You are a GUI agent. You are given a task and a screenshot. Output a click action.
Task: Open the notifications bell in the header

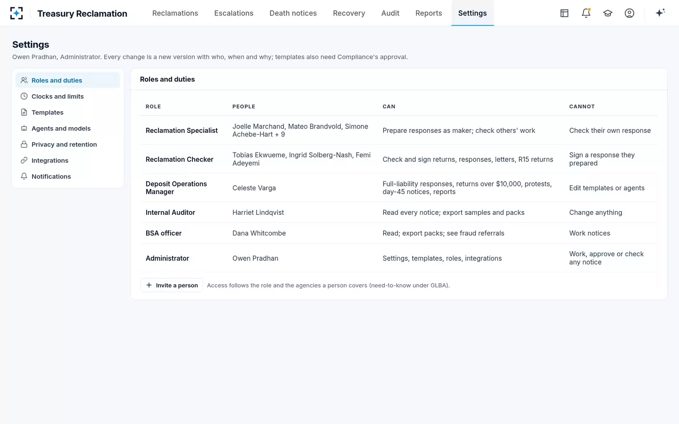coord(586,13)
